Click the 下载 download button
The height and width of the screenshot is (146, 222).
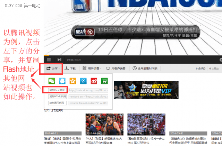(x=70, y=69)
